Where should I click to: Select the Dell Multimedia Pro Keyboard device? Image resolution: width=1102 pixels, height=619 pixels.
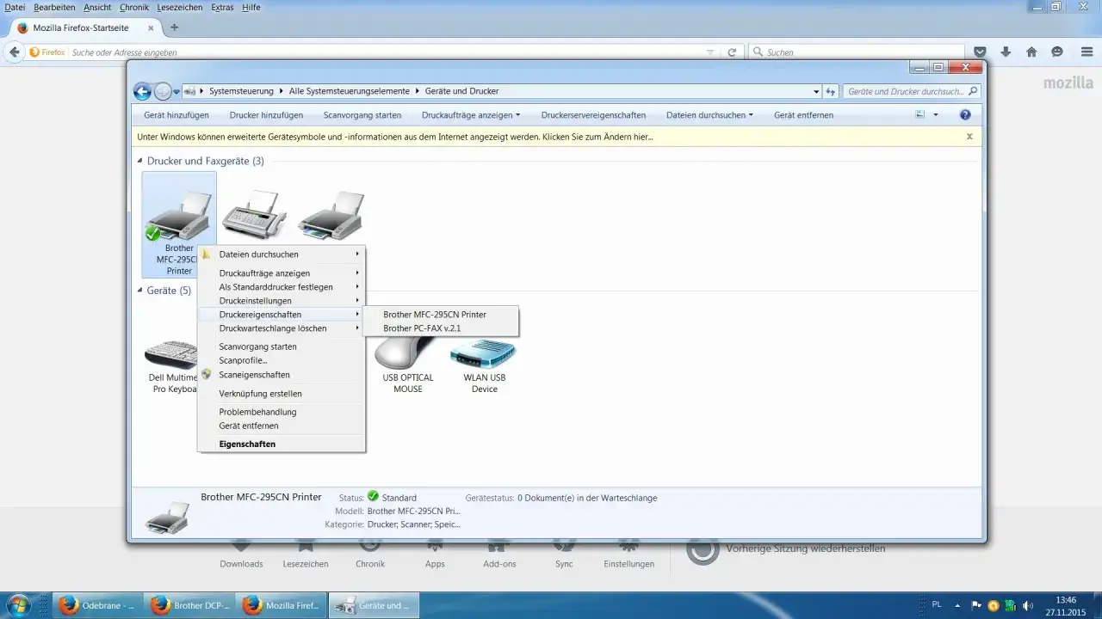click(172, 353)
